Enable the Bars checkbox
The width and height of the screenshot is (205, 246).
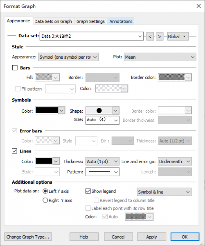15,68
